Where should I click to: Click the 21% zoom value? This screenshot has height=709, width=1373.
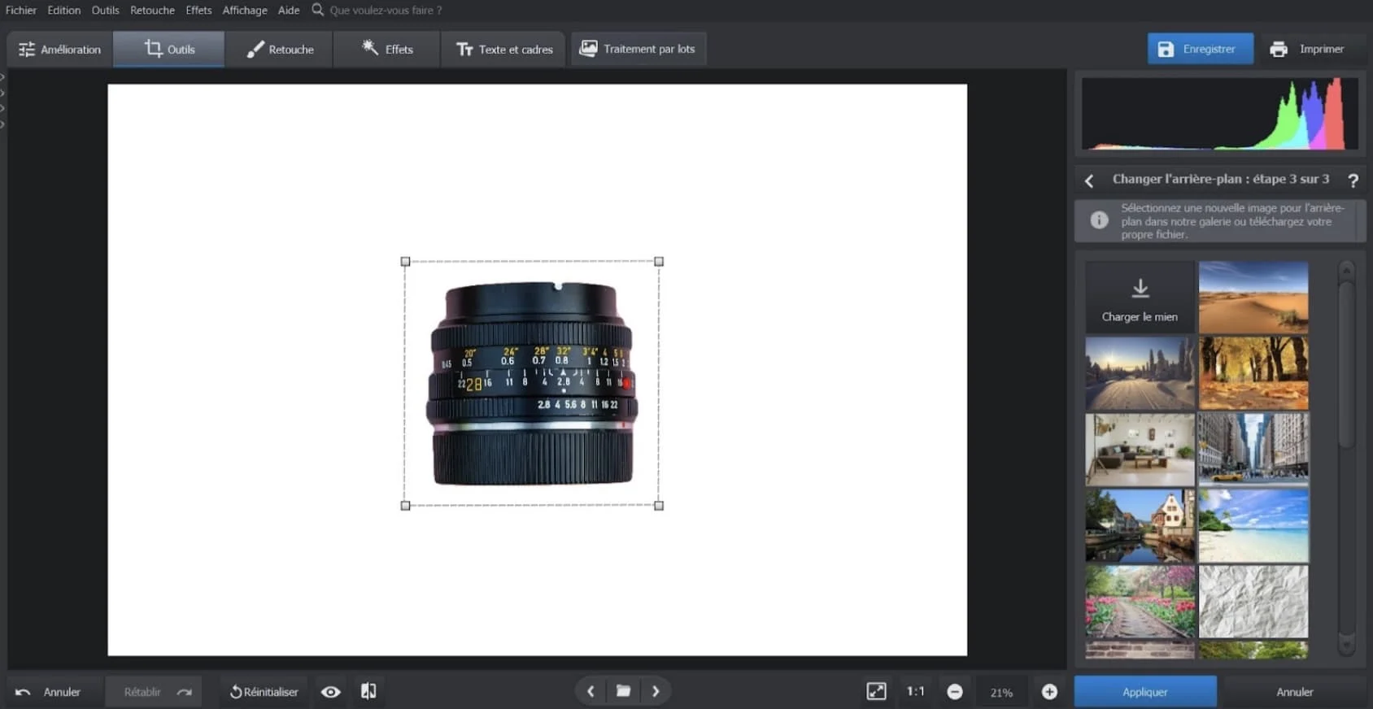click(1001, 693)
